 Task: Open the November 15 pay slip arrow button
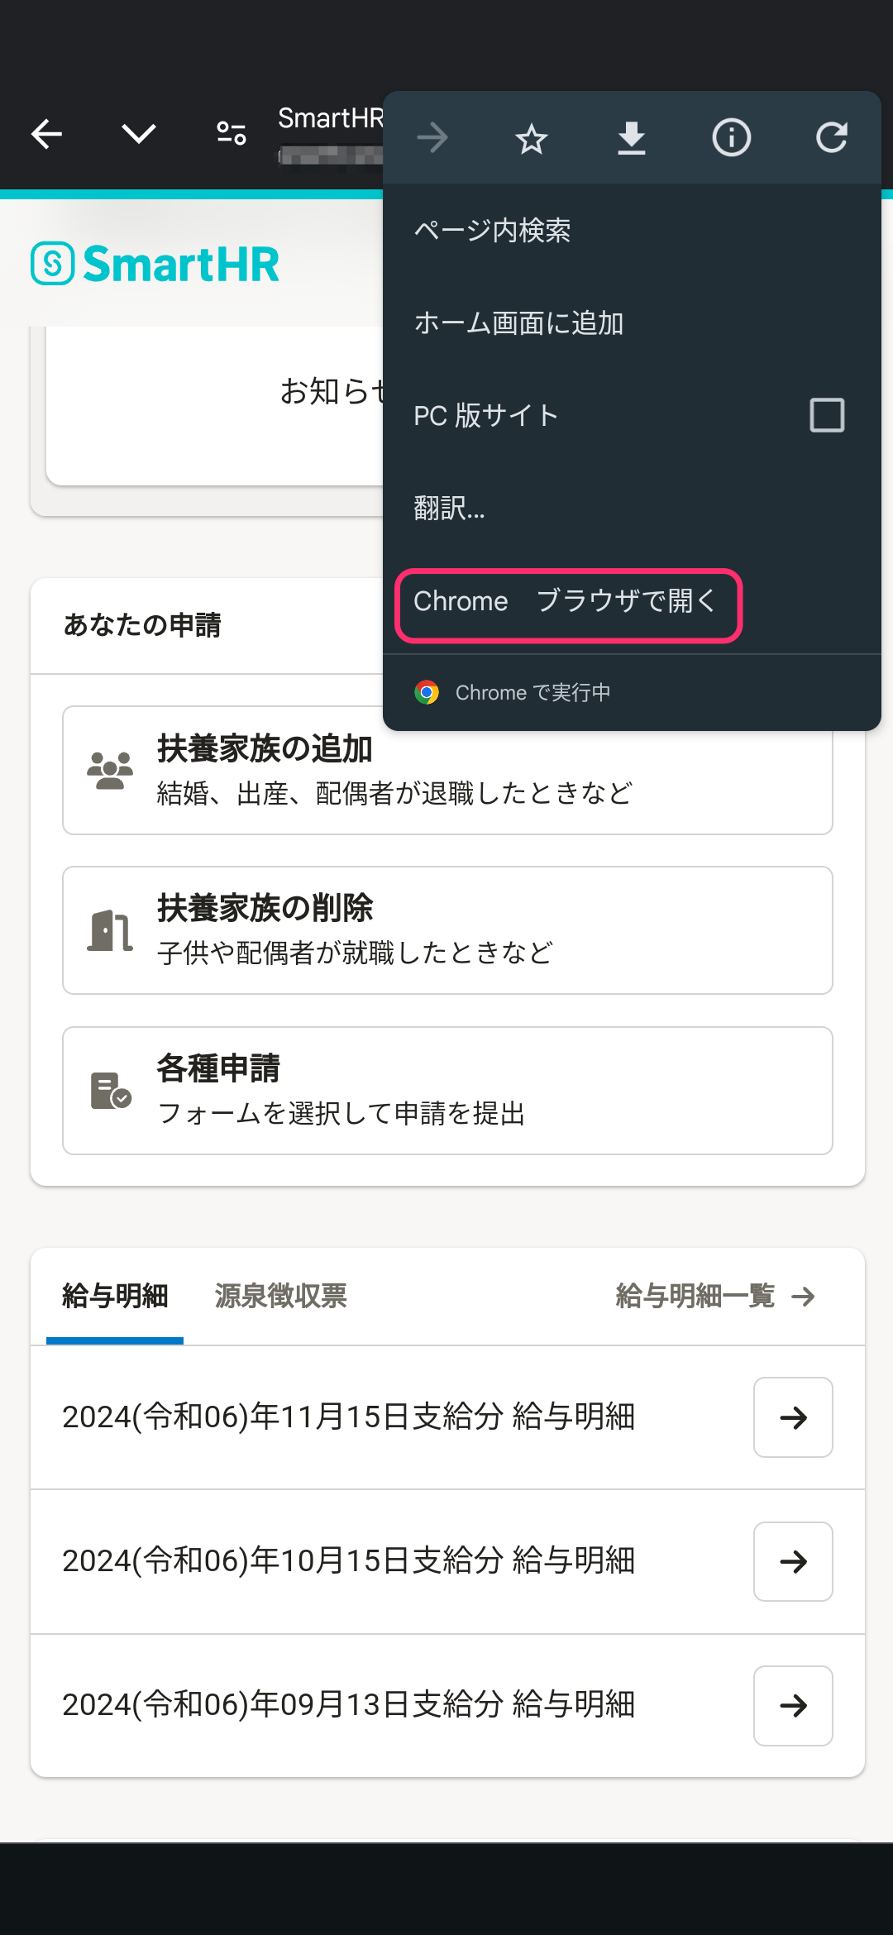click(792, 1417)
